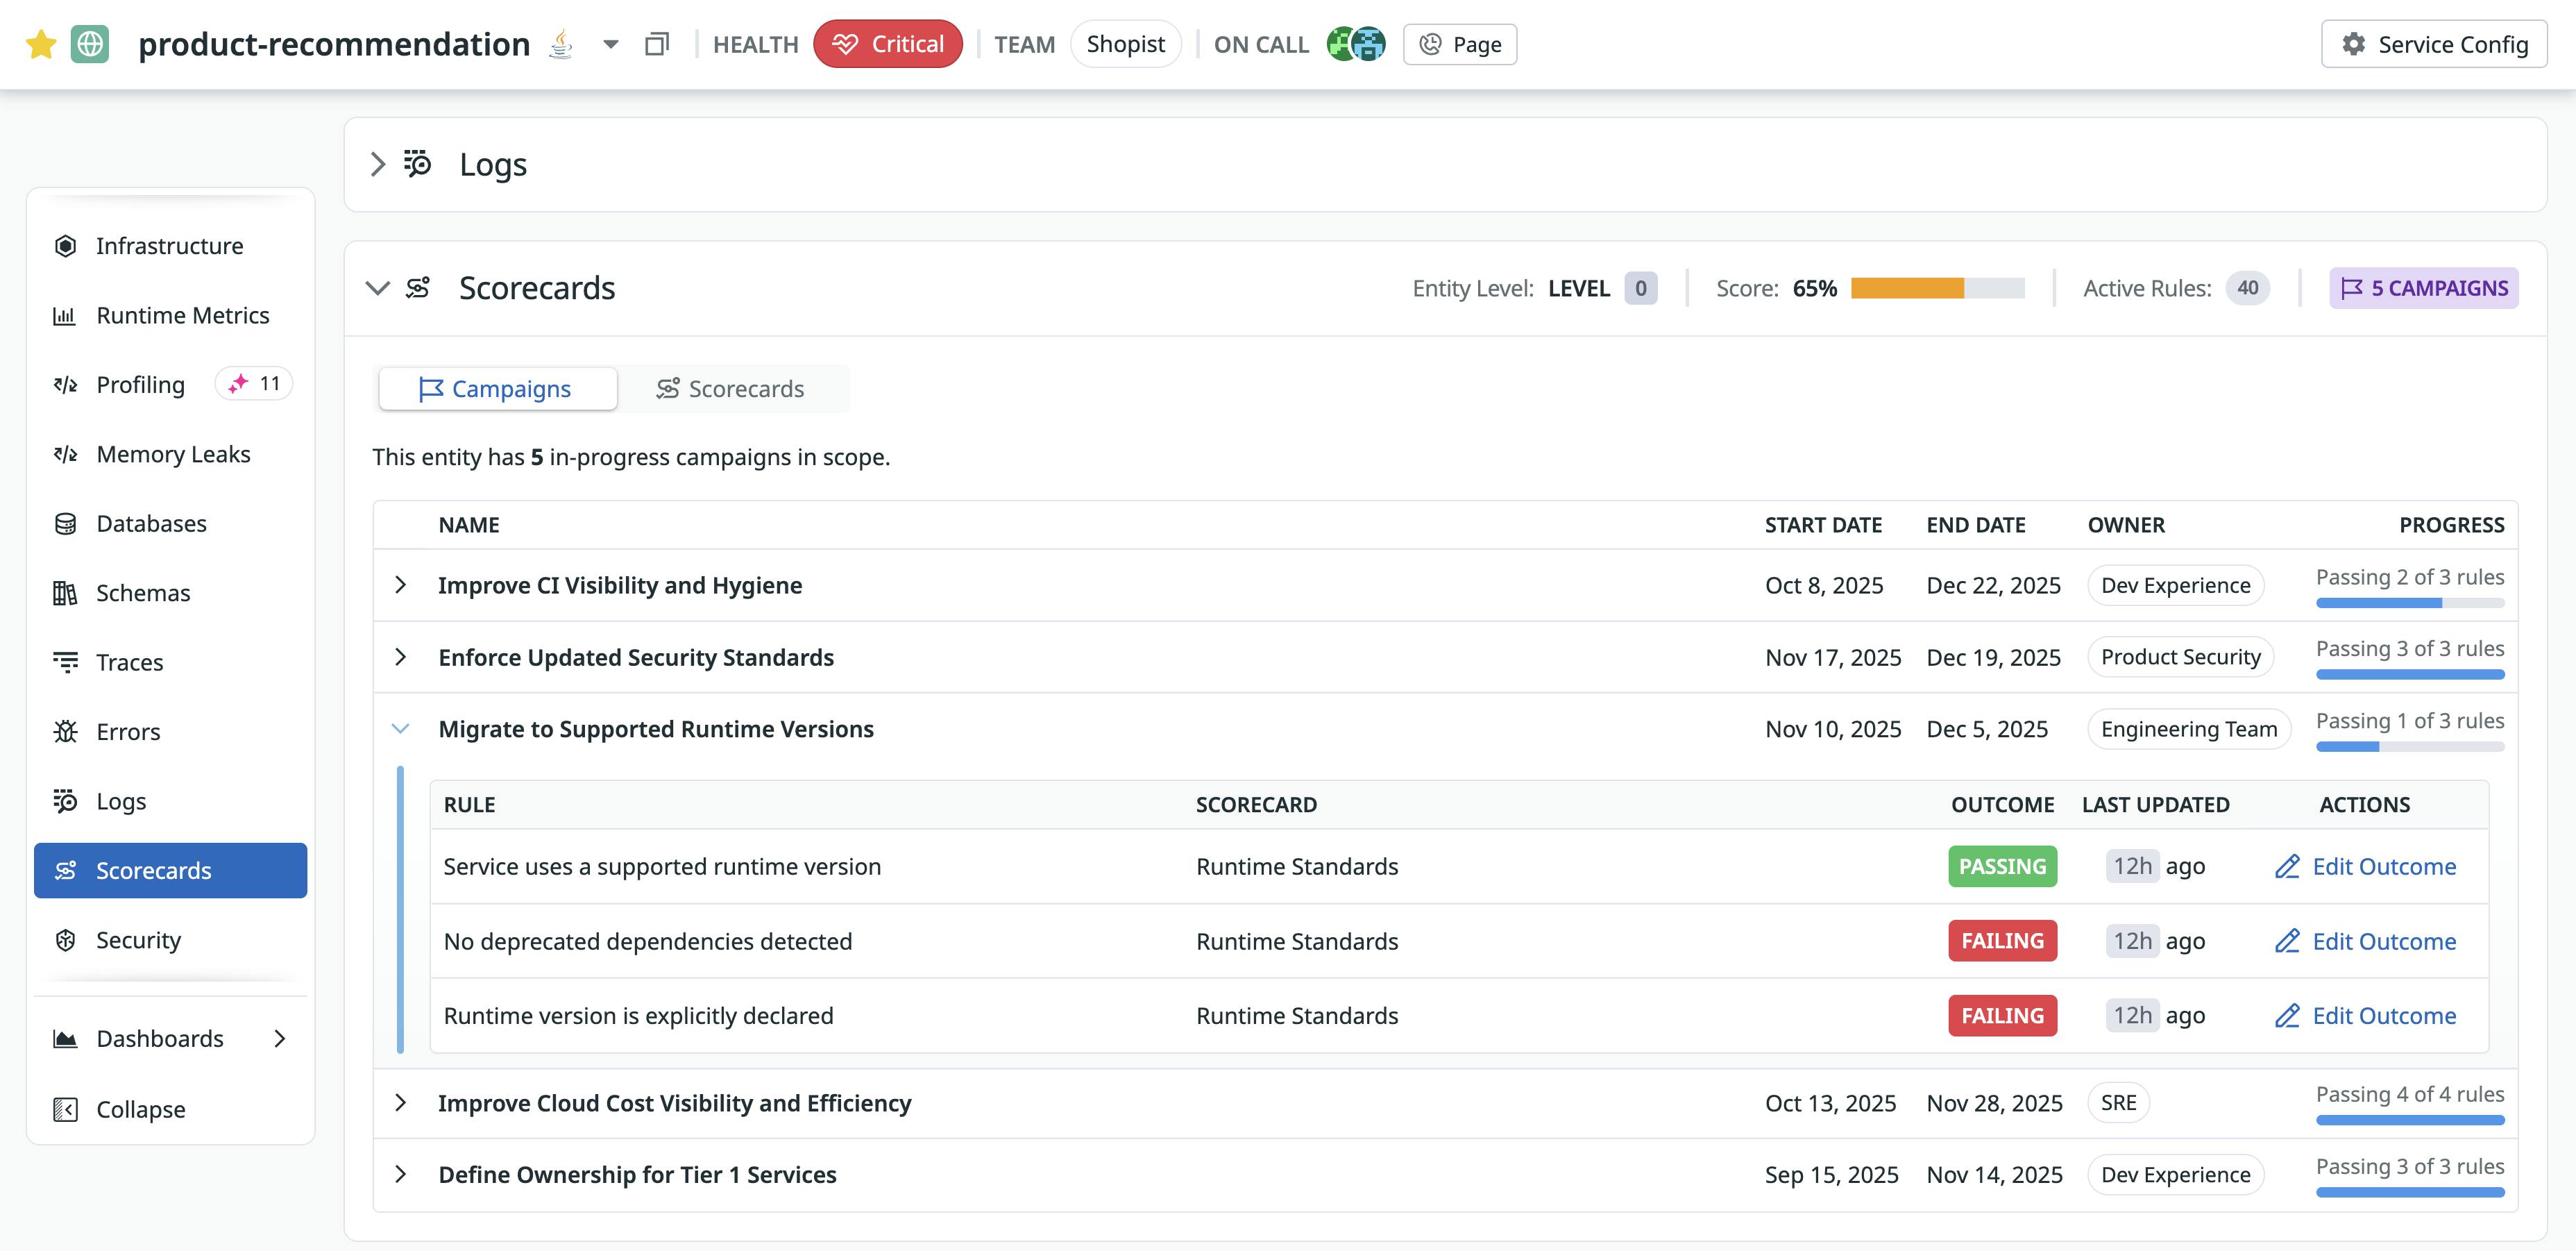The image size is (2576, 1251).
Task: Navigate to Memory Leaks
Action: click(173, 453)
